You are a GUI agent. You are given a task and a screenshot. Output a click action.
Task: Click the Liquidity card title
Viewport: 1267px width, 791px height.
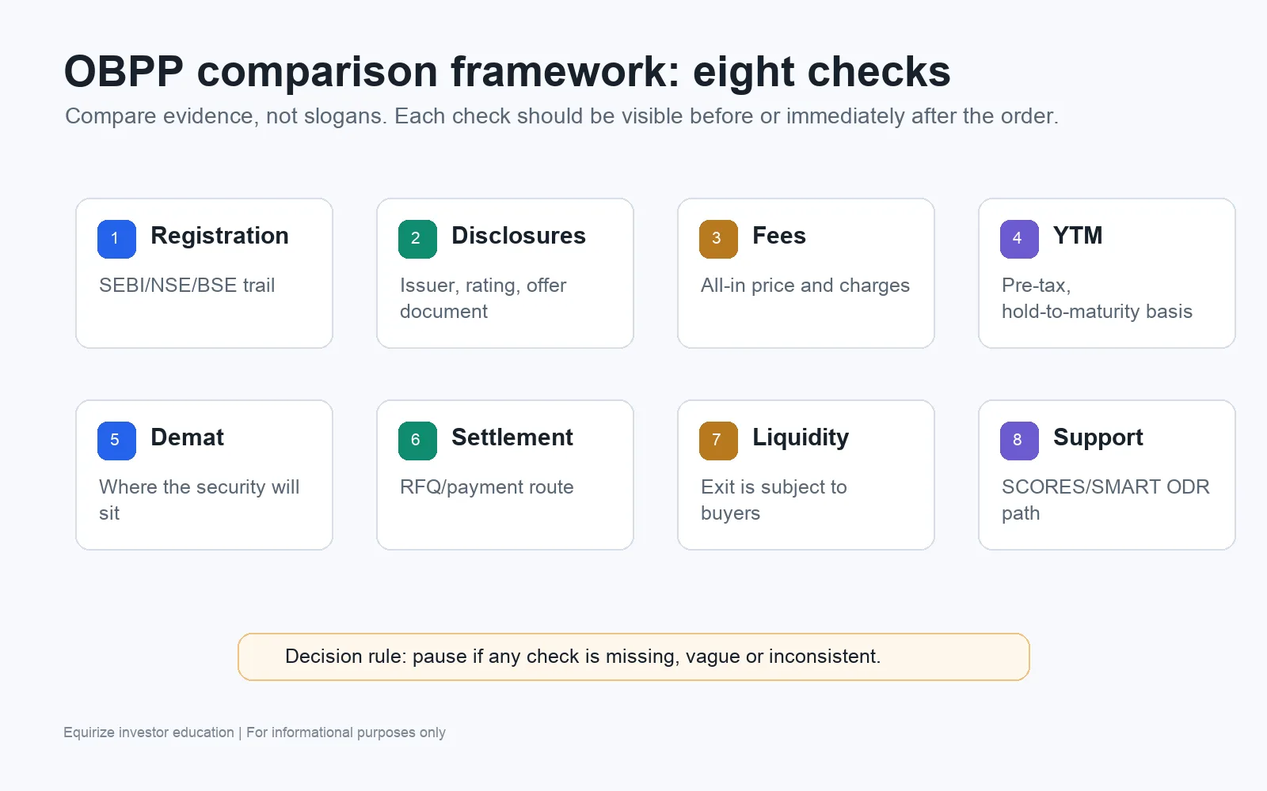801,437
